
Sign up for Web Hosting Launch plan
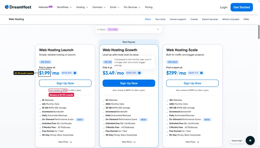point(65,83)
